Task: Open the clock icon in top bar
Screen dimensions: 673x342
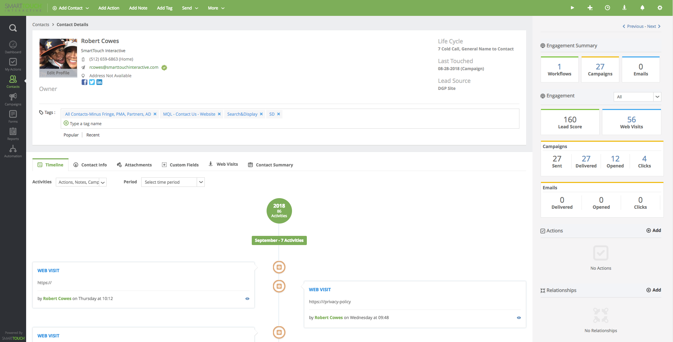Action: click(x=607, y=8)
